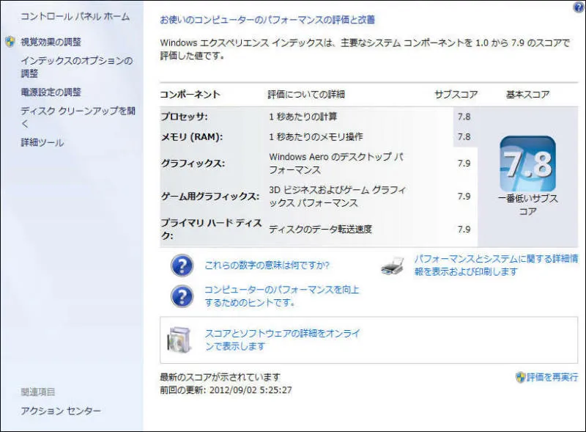Click これらの数字の意味は何ですか? link
The image size is (586, 432).
pyautogui.click(x=267, y=266)
